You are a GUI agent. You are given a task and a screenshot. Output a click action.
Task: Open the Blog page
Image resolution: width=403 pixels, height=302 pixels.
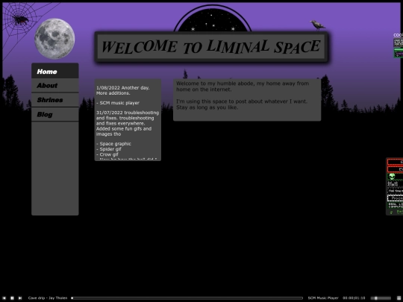point(55,114)
